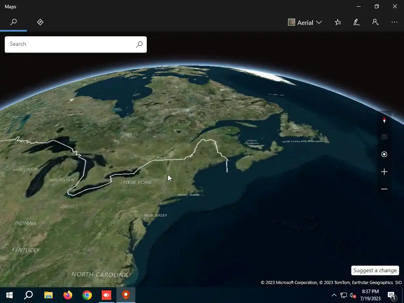Click the KENTUCKY map label

point(26,250)
